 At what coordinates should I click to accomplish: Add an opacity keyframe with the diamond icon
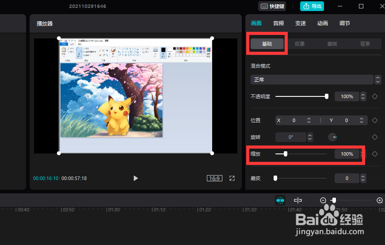[375, 96]
